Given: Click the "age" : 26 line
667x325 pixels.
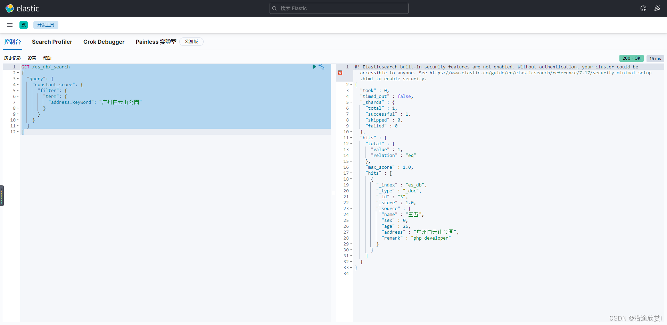Looking at the screenshot, I should [x=396, y=226].
